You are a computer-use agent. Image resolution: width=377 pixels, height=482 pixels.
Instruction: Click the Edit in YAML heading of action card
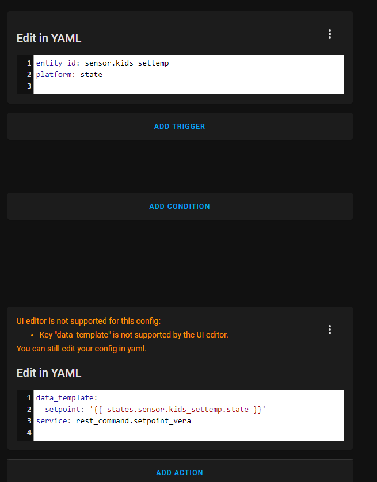pyautogui.click(x=49, y=373)
